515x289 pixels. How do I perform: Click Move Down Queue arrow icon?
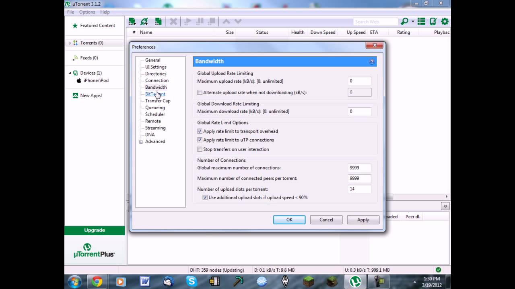(238, 22)
